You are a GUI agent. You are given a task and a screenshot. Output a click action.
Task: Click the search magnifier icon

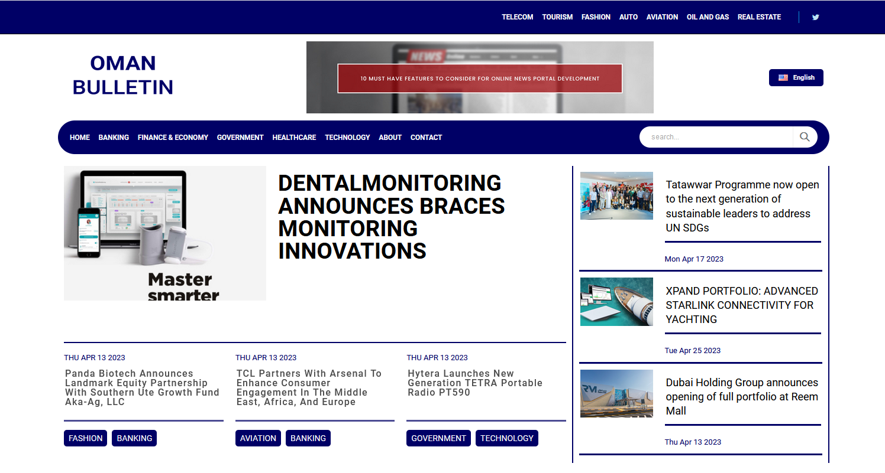click(805, 137)
